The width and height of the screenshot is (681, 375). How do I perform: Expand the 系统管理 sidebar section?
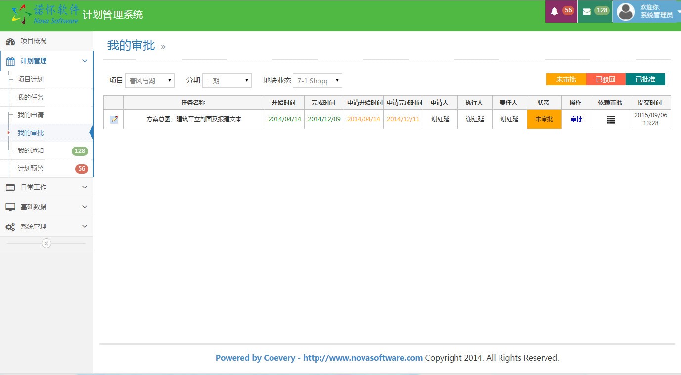point(46,227)
